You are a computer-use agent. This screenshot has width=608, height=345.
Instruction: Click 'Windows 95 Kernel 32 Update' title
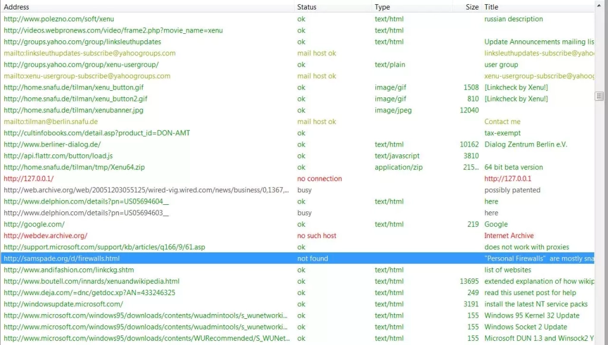pyautogui.click(x=531, y=315)
